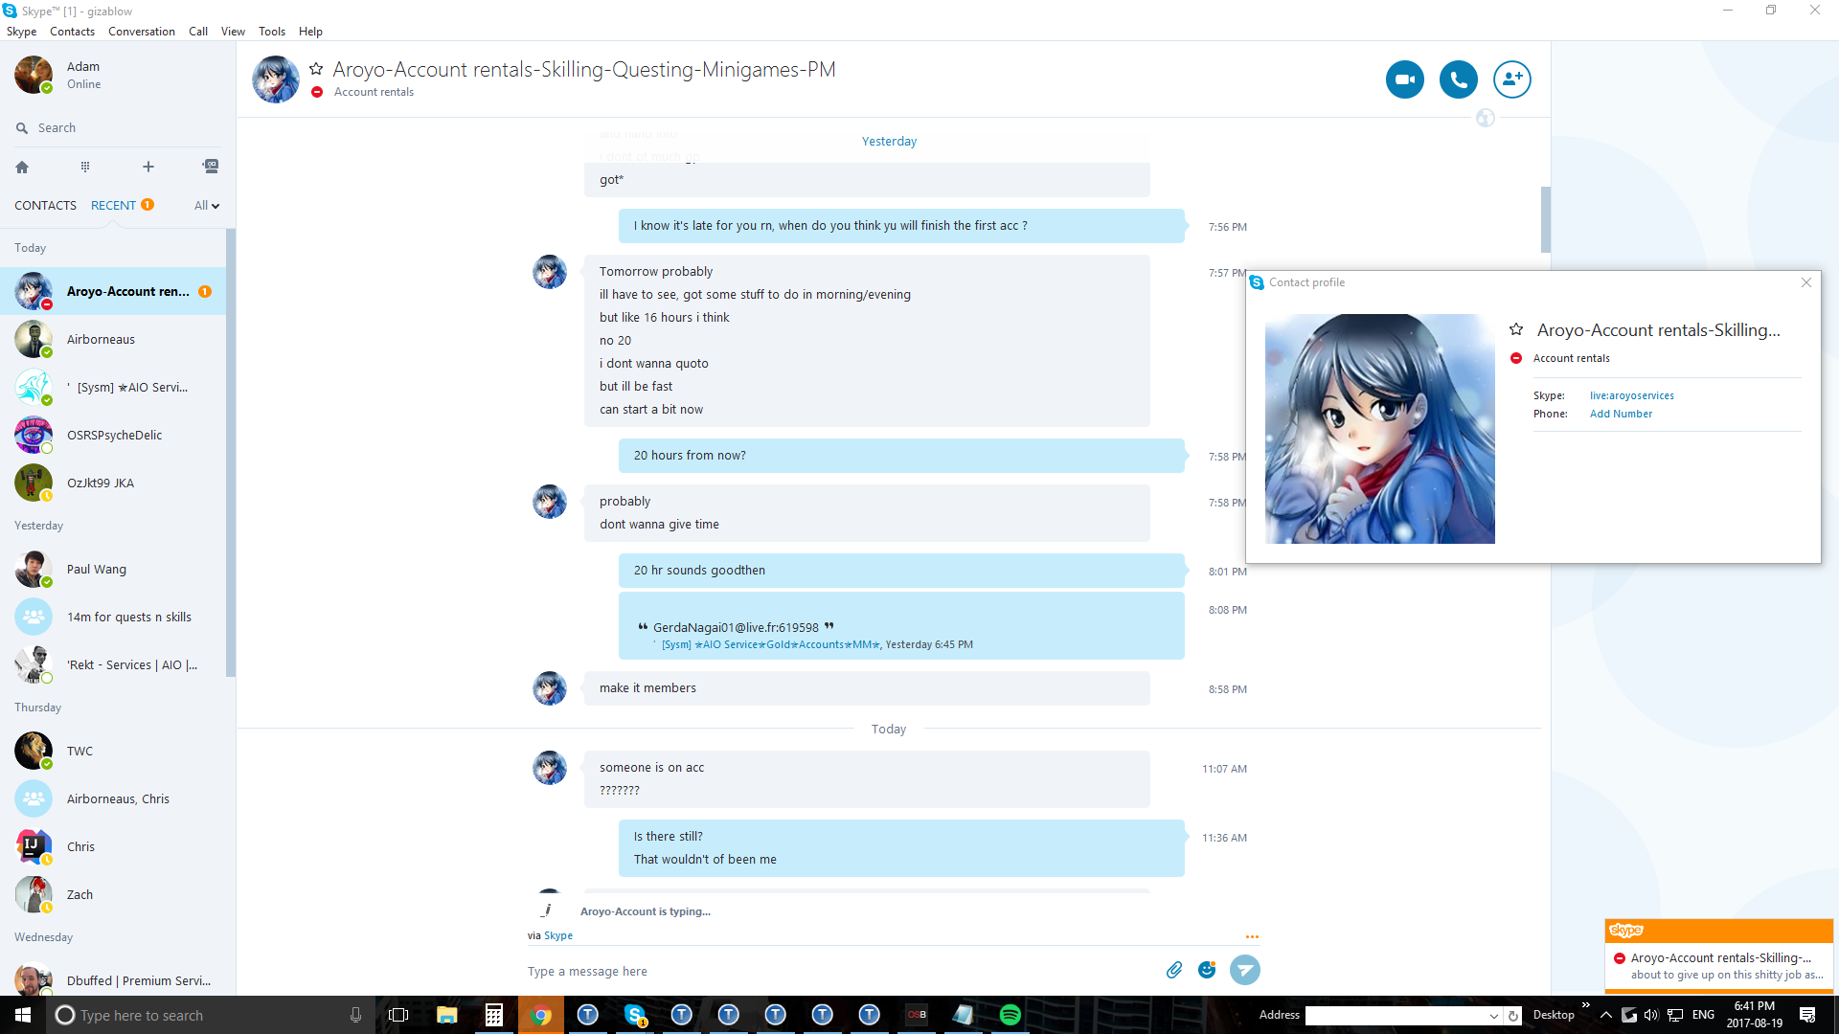This screenshot has height=1034, width=1839.
Task: Click the plus new conversation icon
Action: (x=148, y=167)
